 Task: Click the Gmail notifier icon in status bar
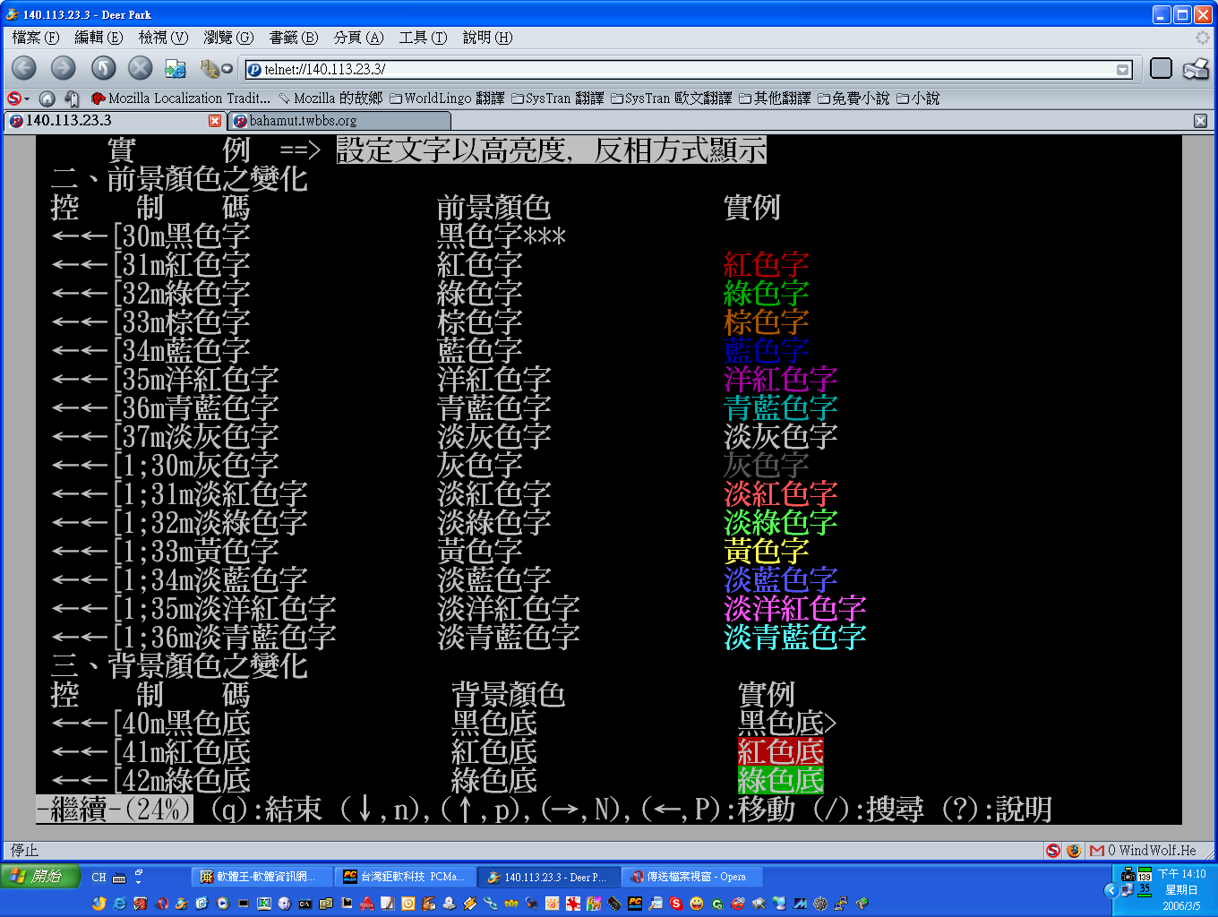1096,851
